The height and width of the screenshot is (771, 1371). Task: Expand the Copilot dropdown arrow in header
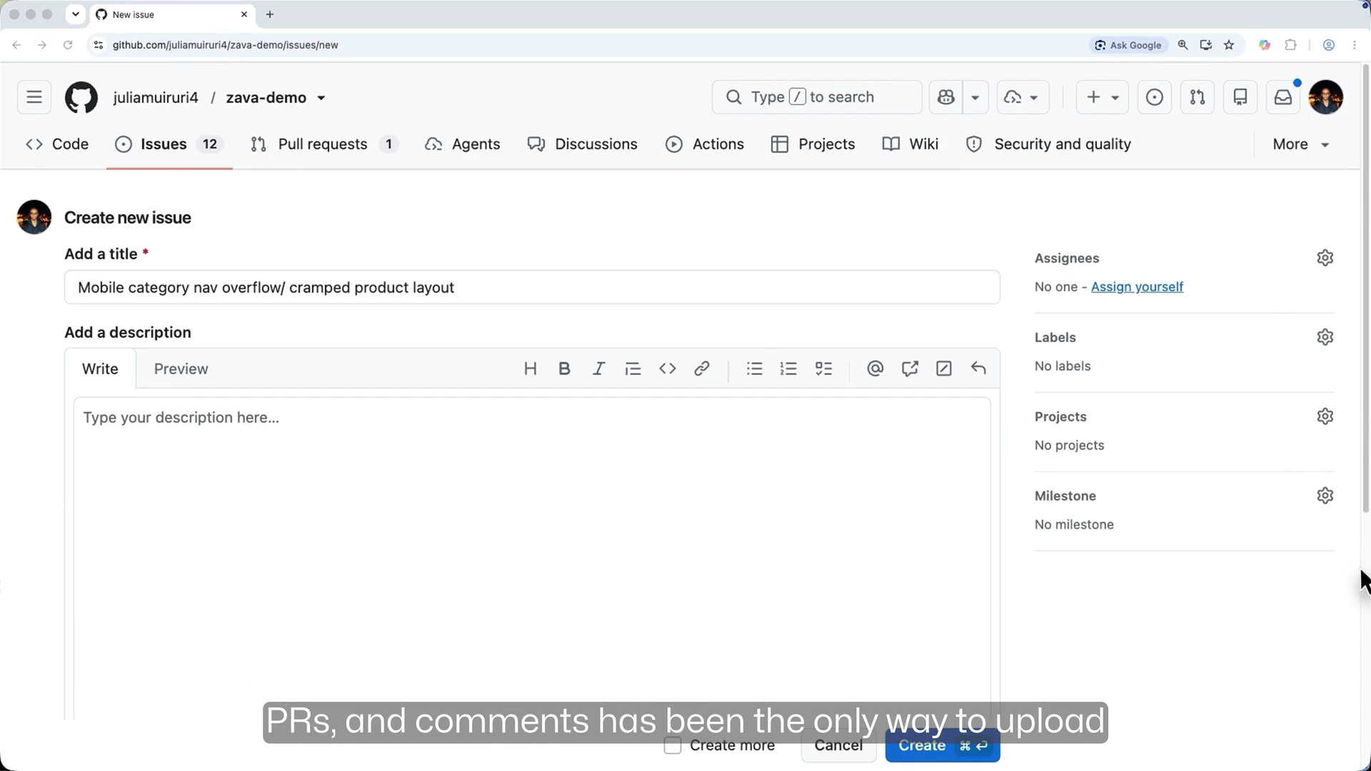pyautogui.click(x=975, y=97)
